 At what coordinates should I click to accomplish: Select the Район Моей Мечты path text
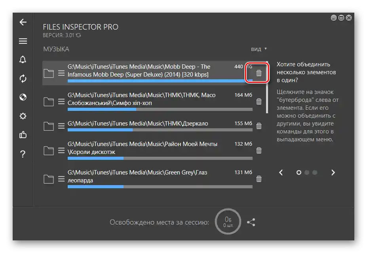point(142,148)
